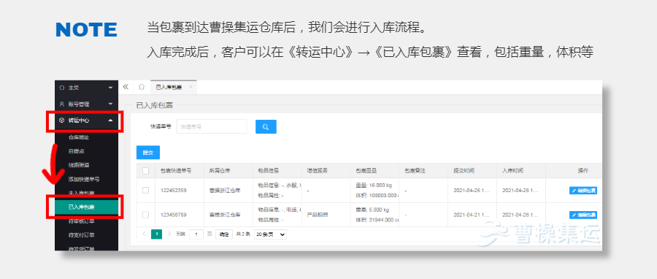The image size is (657, 279).
Task: Click the 转运中心 icon in the sidebar
Action: (62, 121)
